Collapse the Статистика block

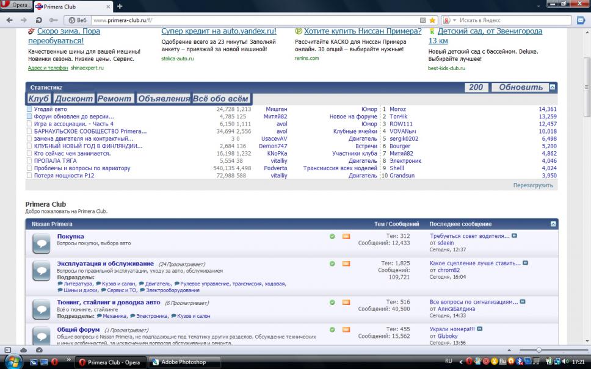click(x=552, y=87)
